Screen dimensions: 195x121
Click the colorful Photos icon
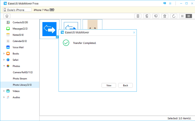tap(8, 66)
